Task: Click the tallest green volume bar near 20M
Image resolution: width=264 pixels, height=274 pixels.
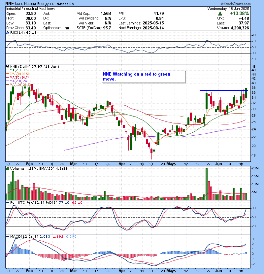Action: pos(207,184)
